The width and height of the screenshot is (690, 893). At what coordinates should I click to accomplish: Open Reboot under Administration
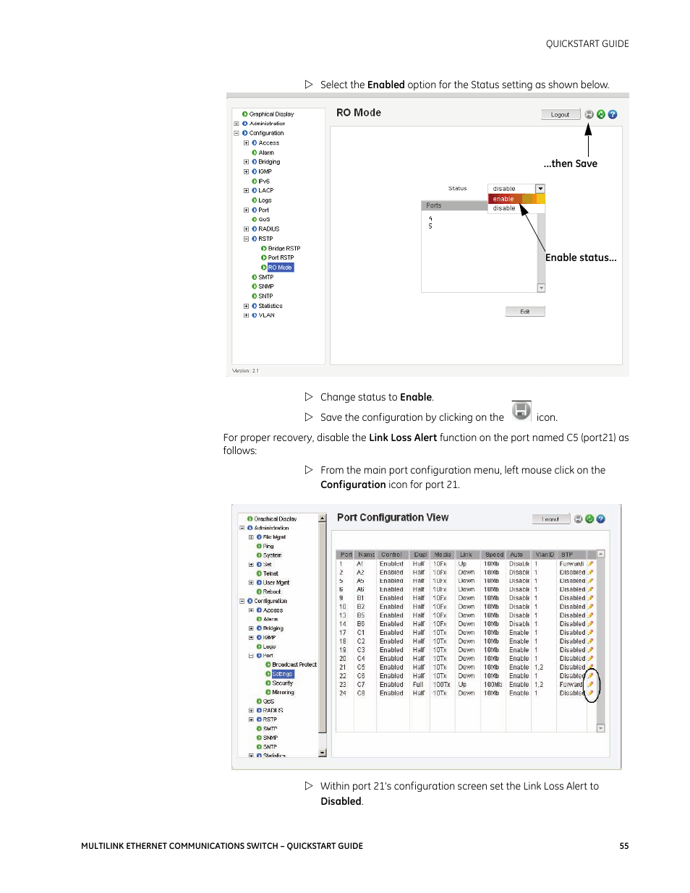[272, 591]
